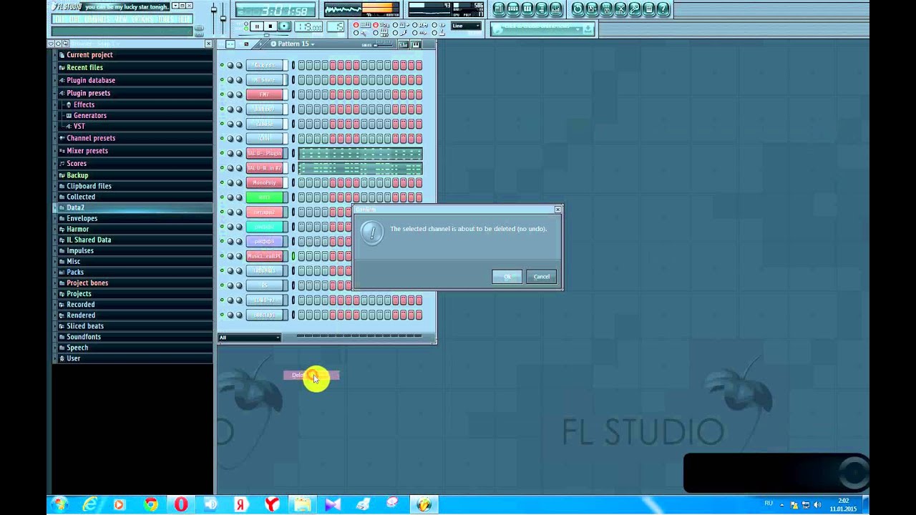Open Opera browser from the taskbar
Viewport: 916px width, 515px height.
(180, 504)
